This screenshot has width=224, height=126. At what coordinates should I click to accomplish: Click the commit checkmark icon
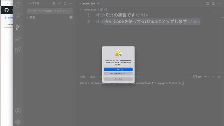[59, 3]
